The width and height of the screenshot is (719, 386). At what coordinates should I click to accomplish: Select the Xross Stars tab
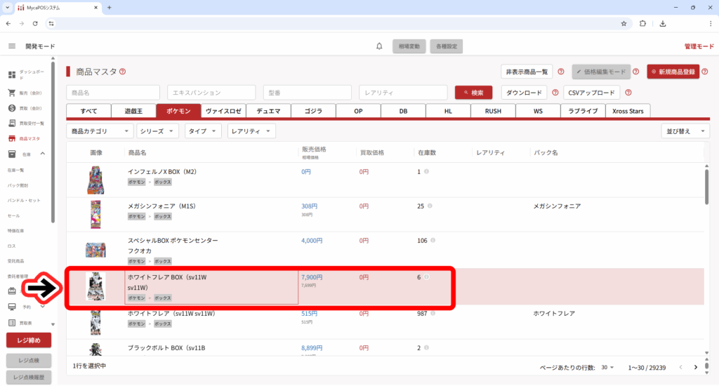coord(628,111)
